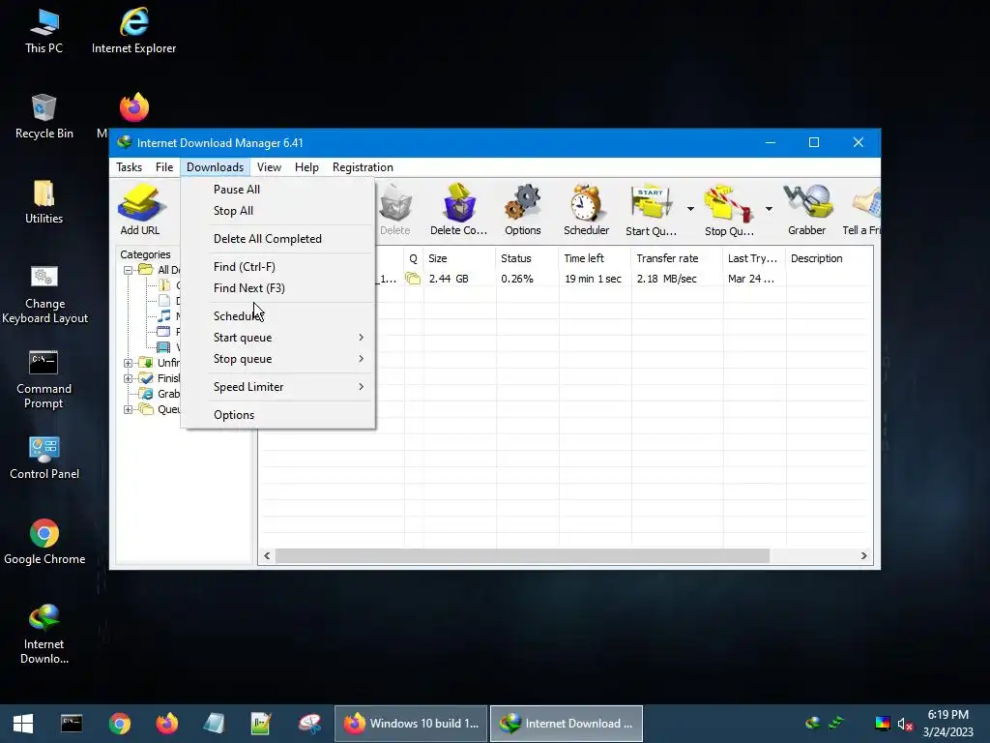Sort by Size column header

click(x=459, y=258)
